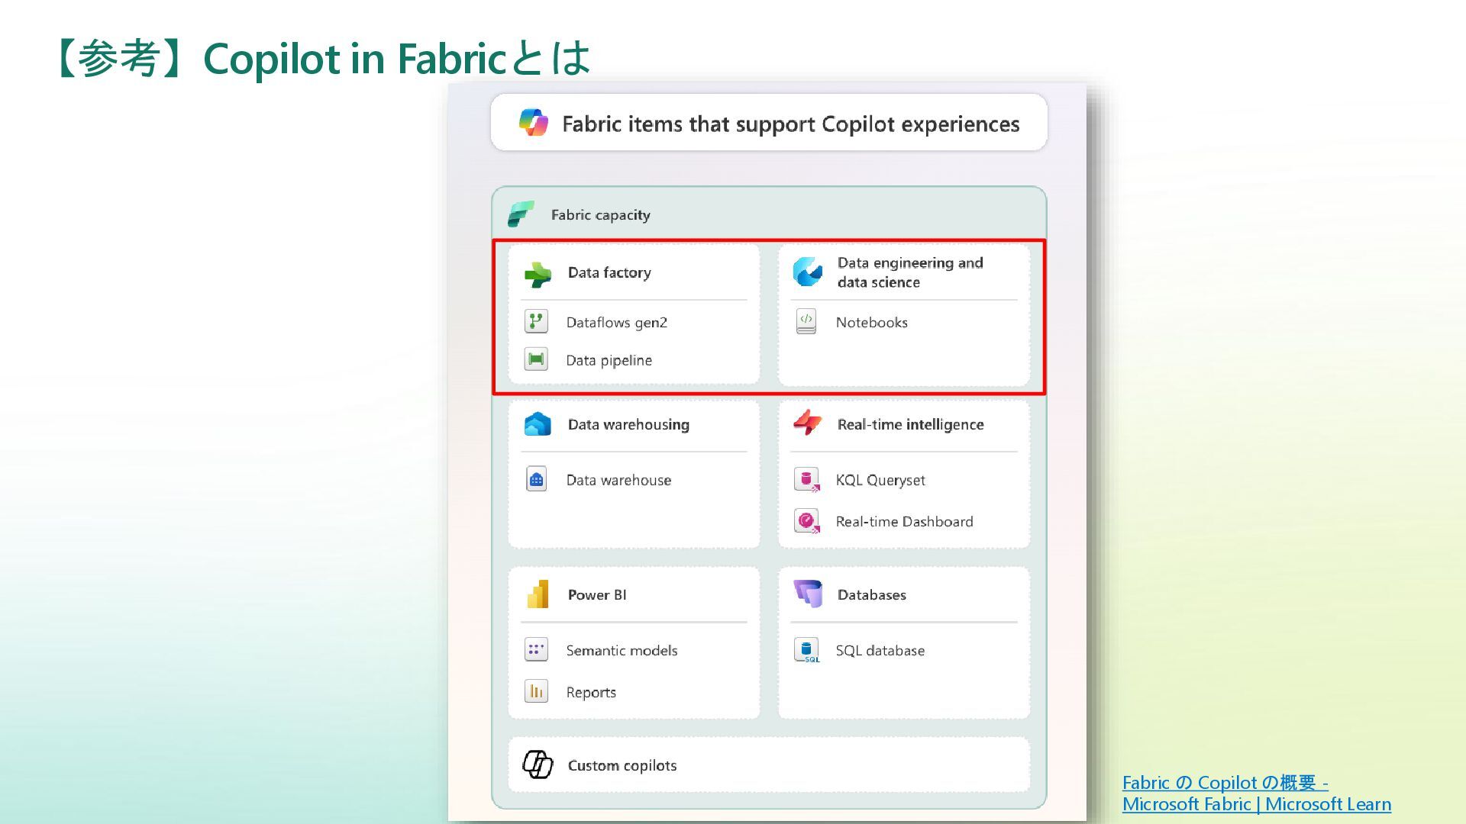
Task: Click the 'Data factory' heading
Action: click(x=609, y=273)
